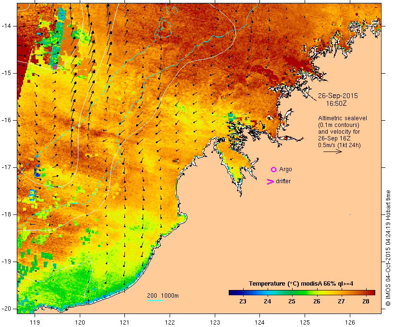This screenshot has width=394, height=327.
Task: Click the colorbar tick label '27'
Action: point(341,301)
